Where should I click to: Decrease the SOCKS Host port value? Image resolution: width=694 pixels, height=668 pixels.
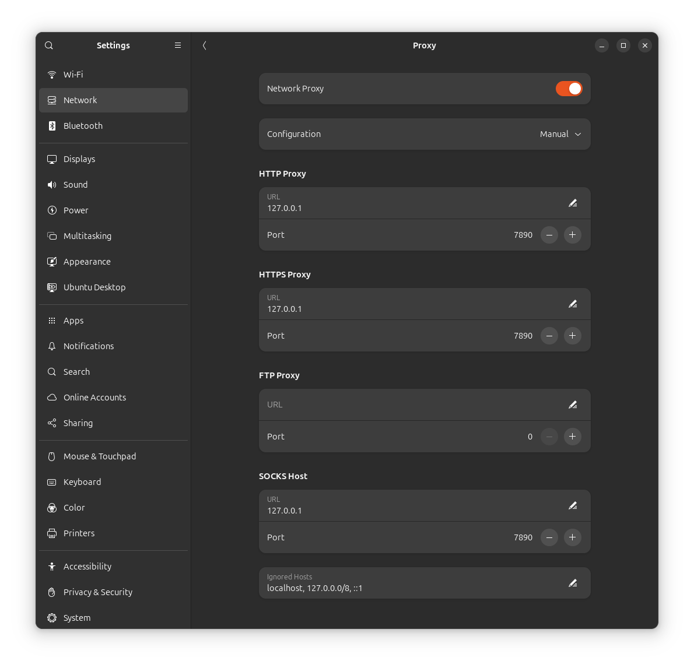coord(549,537)
